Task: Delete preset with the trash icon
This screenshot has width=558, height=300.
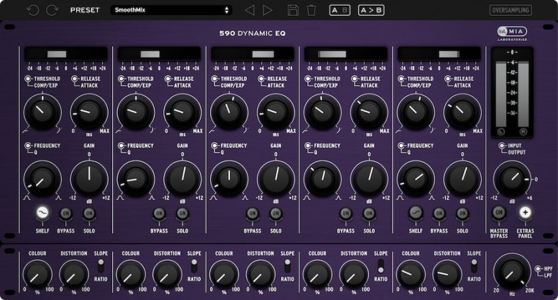Action: pyautogui.click(x=311, y=10)
